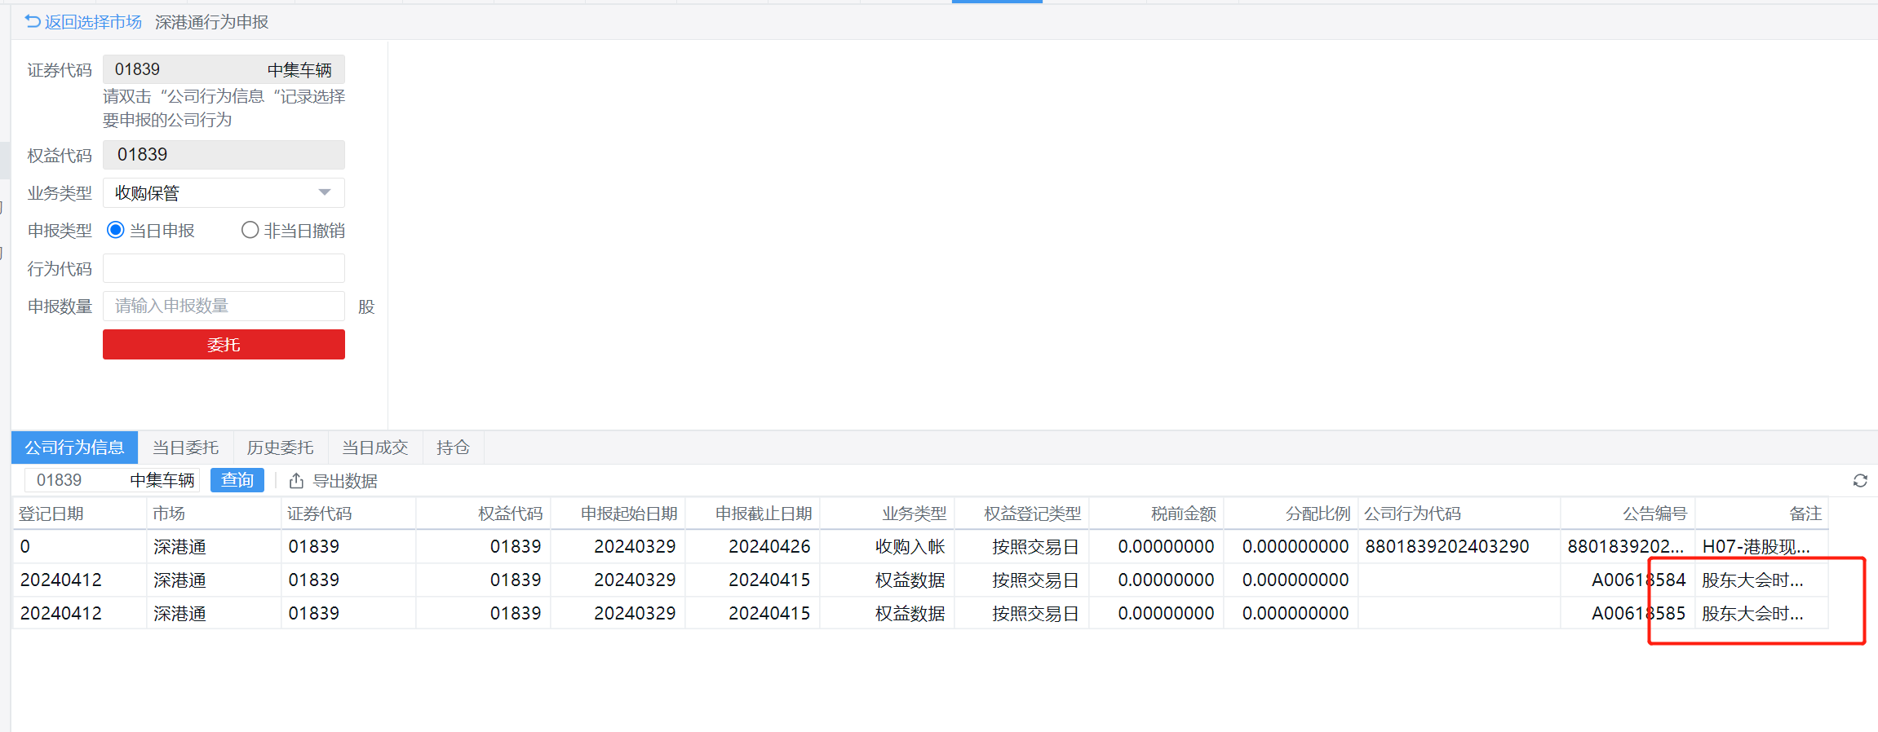1878x732 pixels.
Task: Select the 非当日撤销 radio option
Action: [x=250, y=231]
